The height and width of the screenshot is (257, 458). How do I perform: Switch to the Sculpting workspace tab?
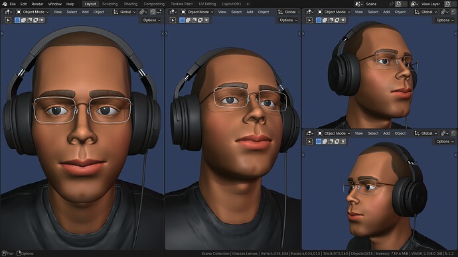[110, 4]
